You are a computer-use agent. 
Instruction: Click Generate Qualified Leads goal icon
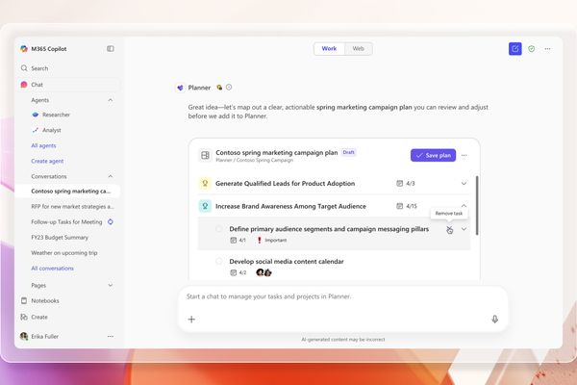[205, 184]
